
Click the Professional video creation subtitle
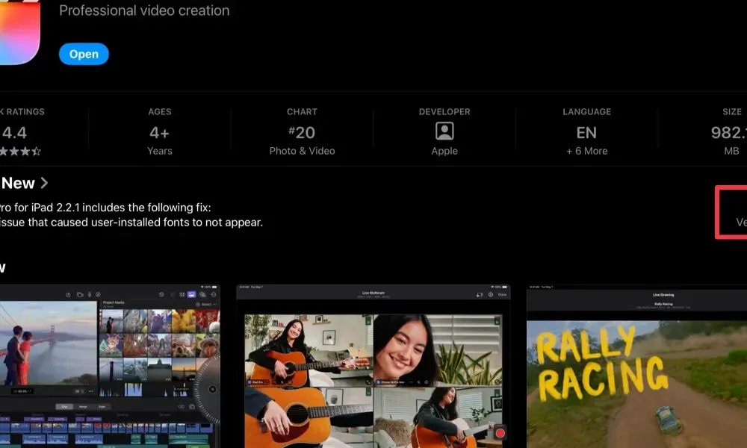pos(144,11)
